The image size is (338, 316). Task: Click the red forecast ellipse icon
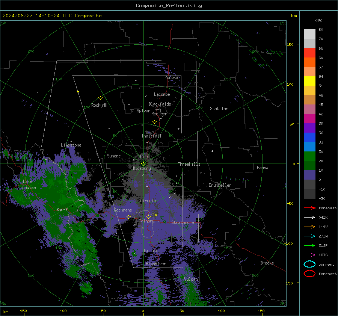(x=309, y=274)
